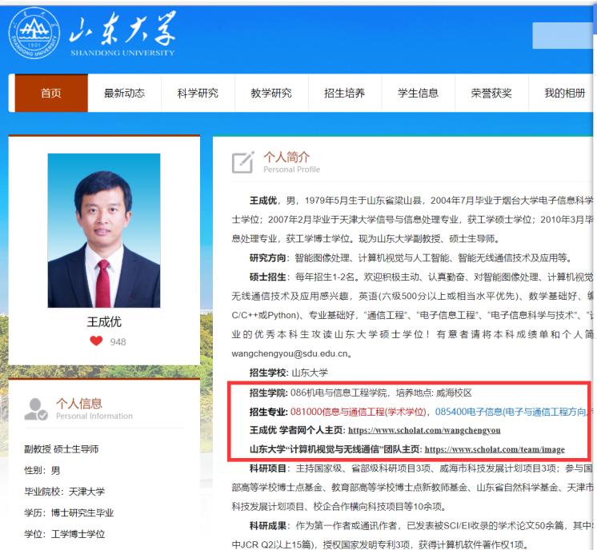This screenshot has height=550, width=597.
Task: Open the 首页 home tab
Action: [x=51, y=93]
